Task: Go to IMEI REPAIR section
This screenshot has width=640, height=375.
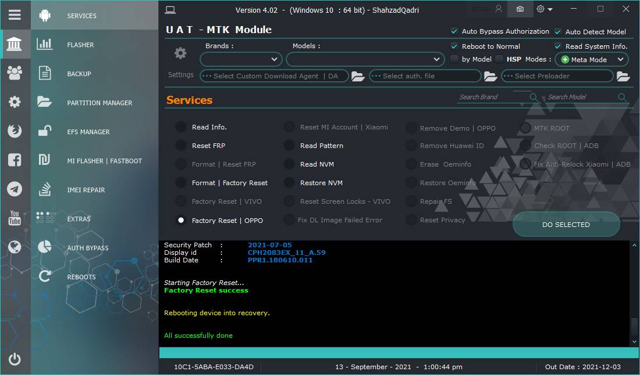Action: click(86, 190)
